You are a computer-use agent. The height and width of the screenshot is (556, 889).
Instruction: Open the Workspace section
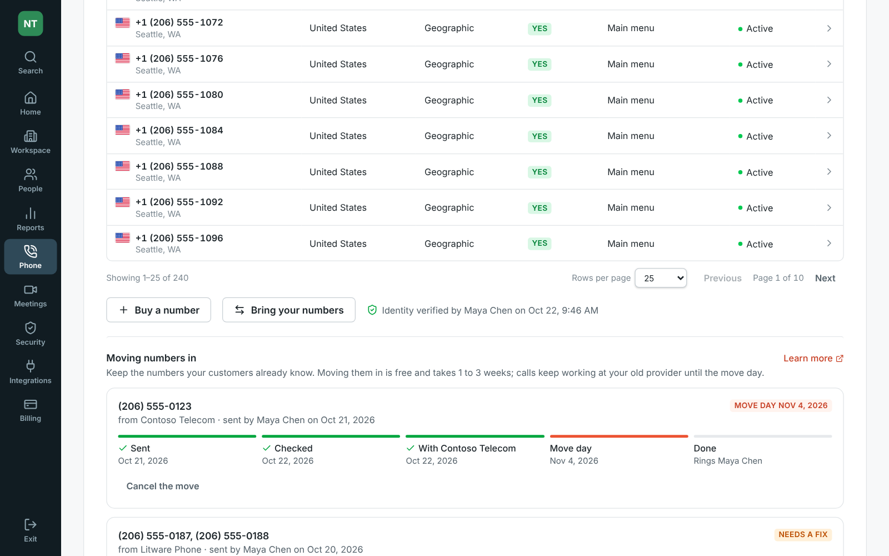point(30,142)
